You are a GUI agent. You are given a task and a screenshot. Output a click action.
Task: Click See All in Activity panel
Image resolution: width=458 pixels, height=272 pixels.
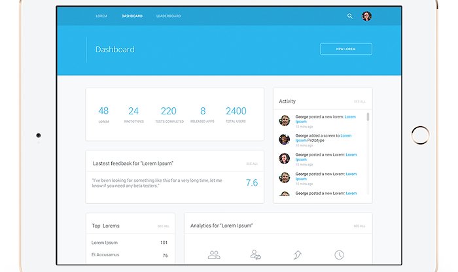click(359, 101)
